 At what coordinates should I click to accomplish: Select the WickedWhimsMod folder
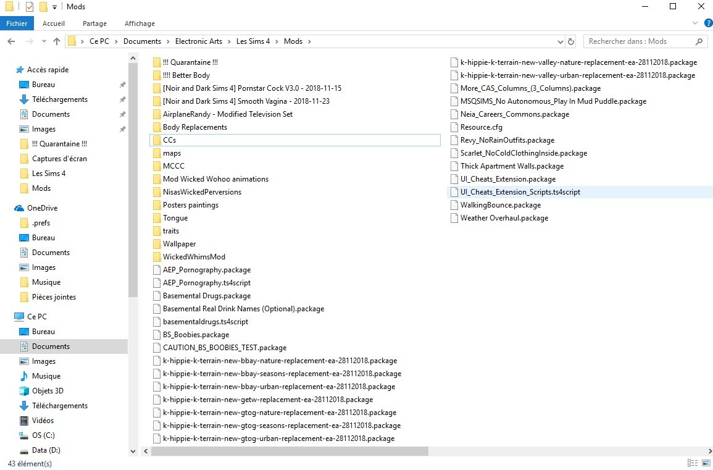(194, 257)
